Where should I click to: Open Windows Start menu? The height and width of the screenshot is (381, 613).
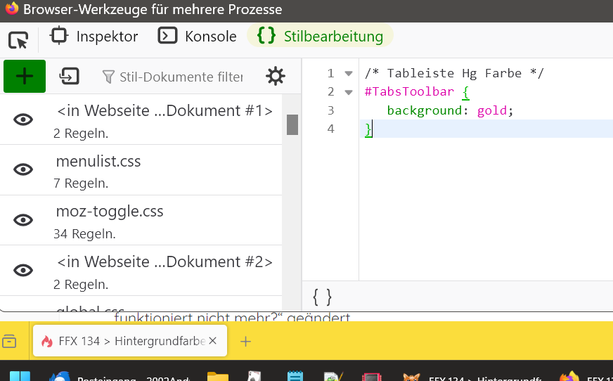click(20, 376)
